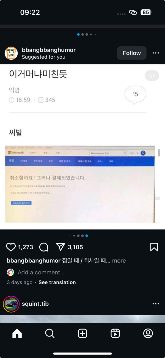
Task: Open your profile tab
Action: coord(148,334)
